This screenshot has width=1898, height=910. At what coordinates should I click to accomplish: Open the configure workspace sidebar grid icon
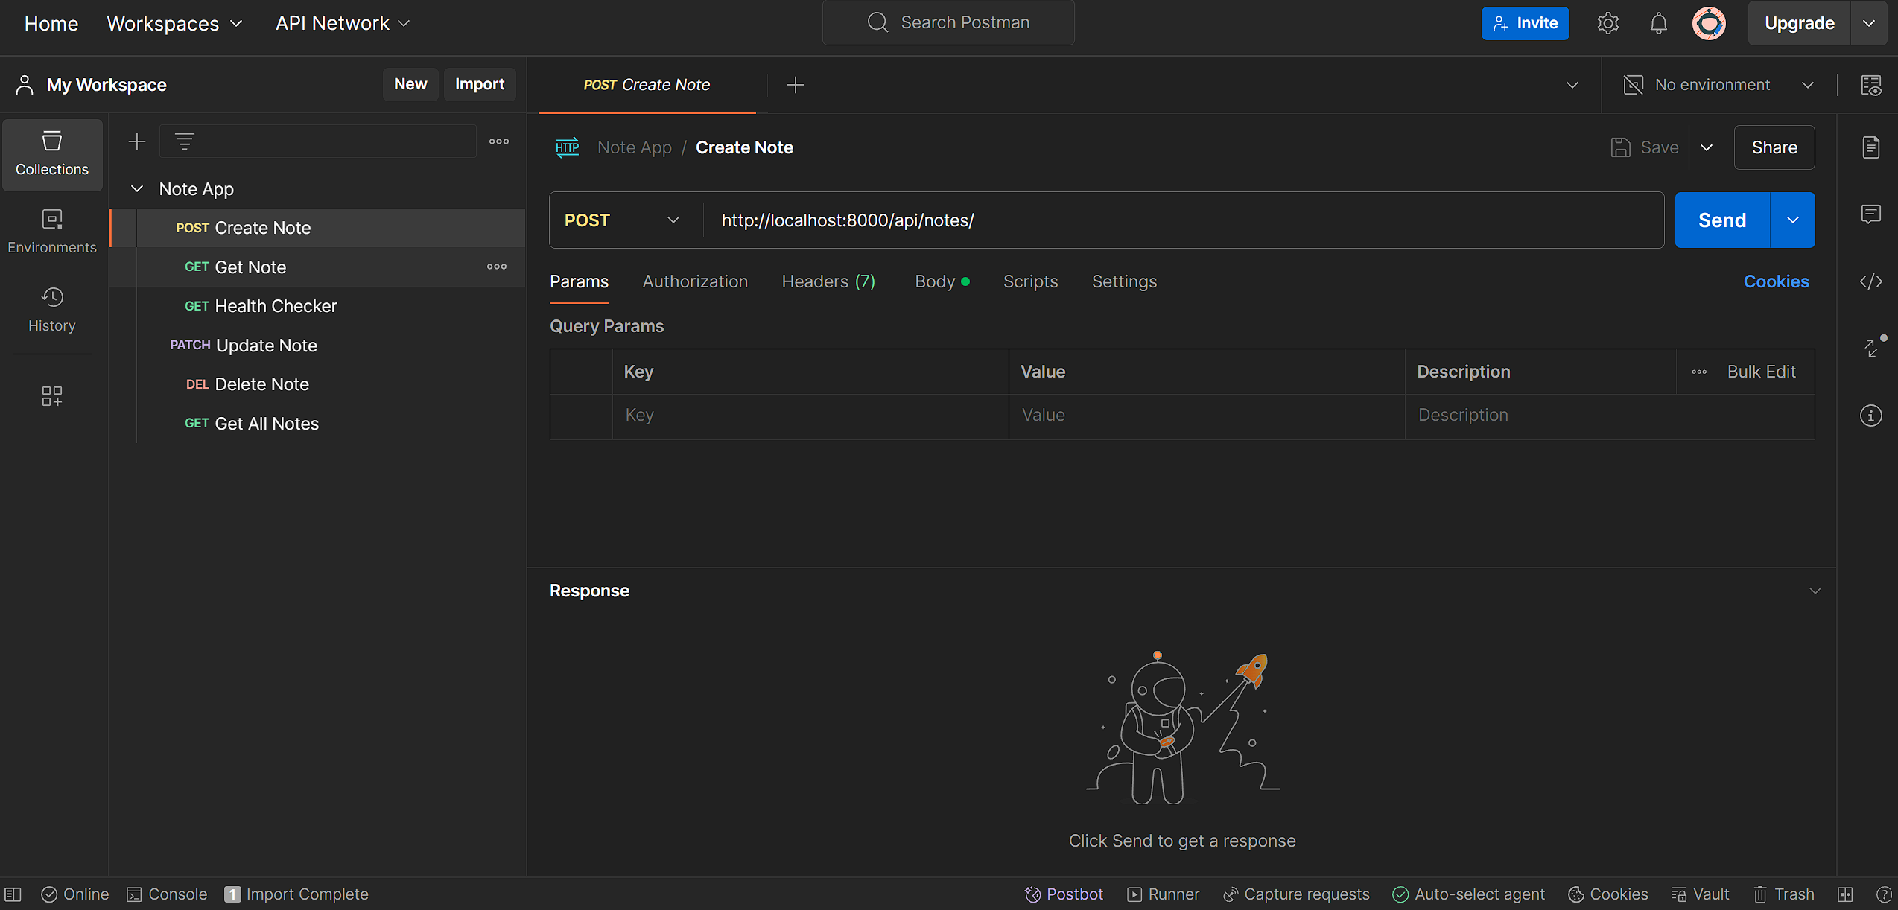coord(52,395)
